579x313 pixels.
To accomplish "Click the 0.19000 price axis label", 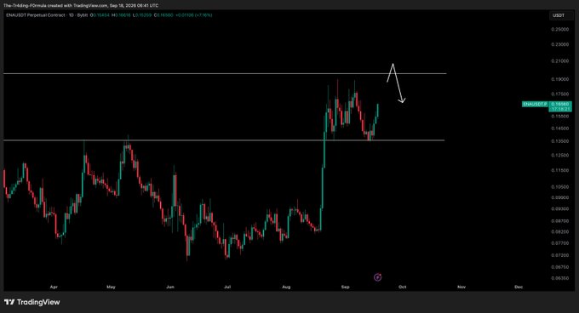I will [559, 79].
